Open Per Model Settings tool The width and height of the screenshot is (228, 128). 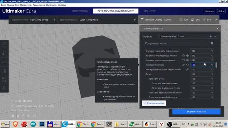click(4, 80)
